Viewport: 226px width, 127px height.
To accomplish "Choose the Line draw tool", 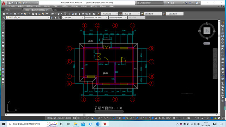I will pyautogui.click(x=3, y=23).
